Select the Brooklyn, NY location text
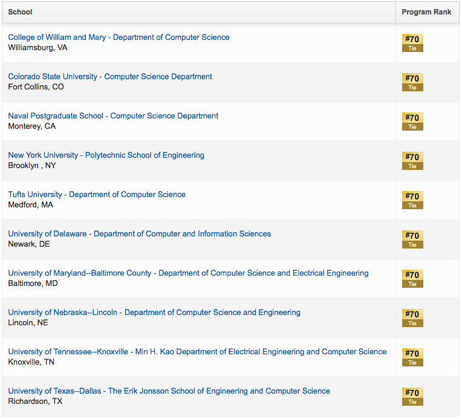Image resolution: width=462 pixels, height=419 pixels. (32, 166)
